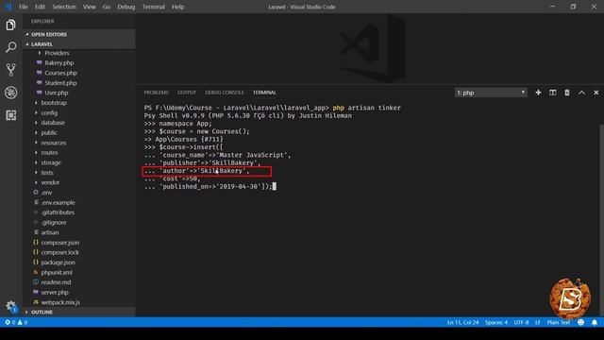The width and height of the screenshot is (604, 340).
Task: Switch to the Problems tab
Action: (156, 93)
